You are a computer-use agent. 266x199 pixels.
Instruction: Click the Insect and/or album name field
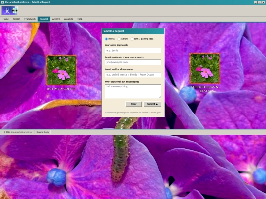coord(133,75)
